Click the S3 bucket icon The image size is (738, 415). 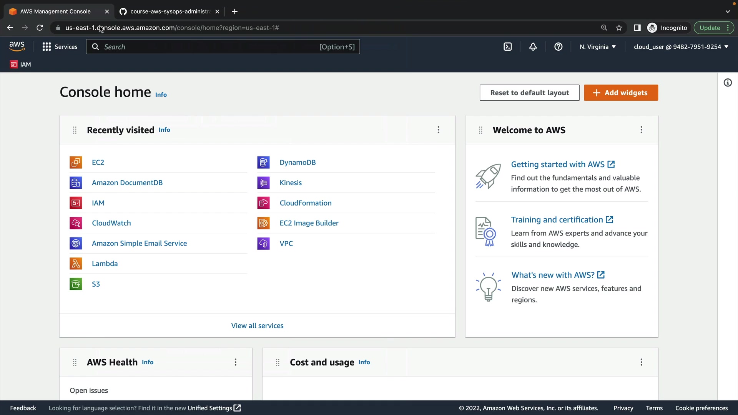coord(76,284)
